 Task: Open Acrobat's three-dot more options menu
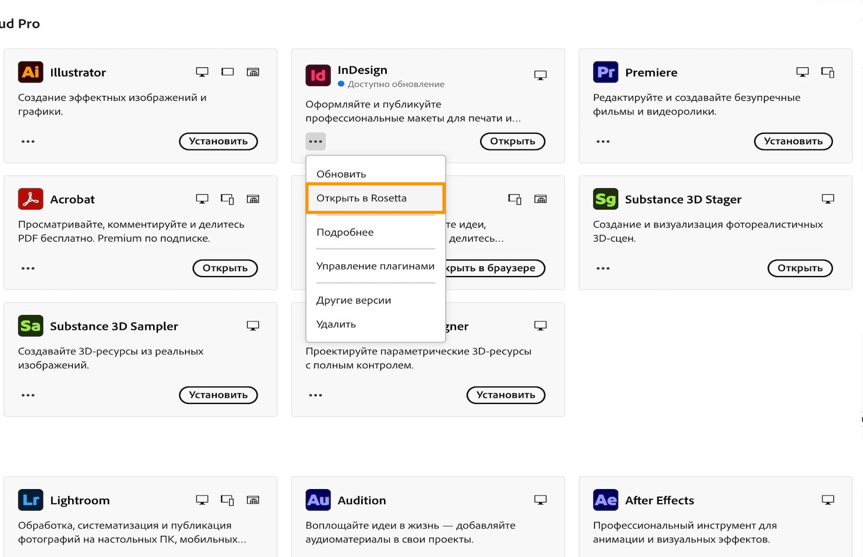pyautogui.click(x=28, y=268)
